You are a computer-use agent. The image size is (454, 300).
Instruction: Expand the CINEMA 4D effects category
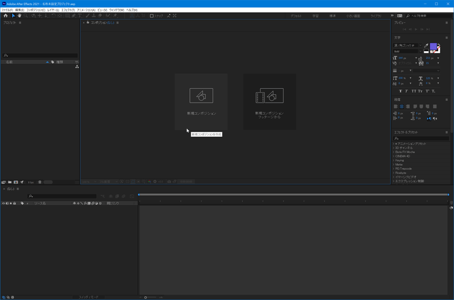click(393, 156)
